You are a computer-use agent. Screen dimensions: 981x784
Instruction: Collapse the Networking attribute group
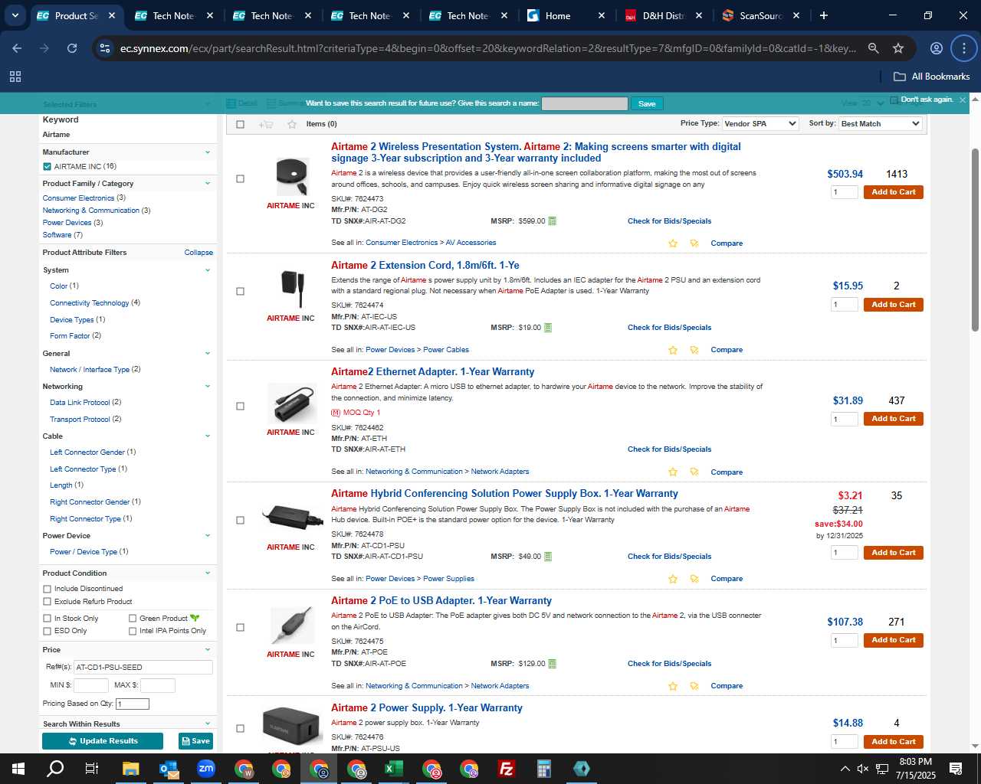[x=207, y=387]
